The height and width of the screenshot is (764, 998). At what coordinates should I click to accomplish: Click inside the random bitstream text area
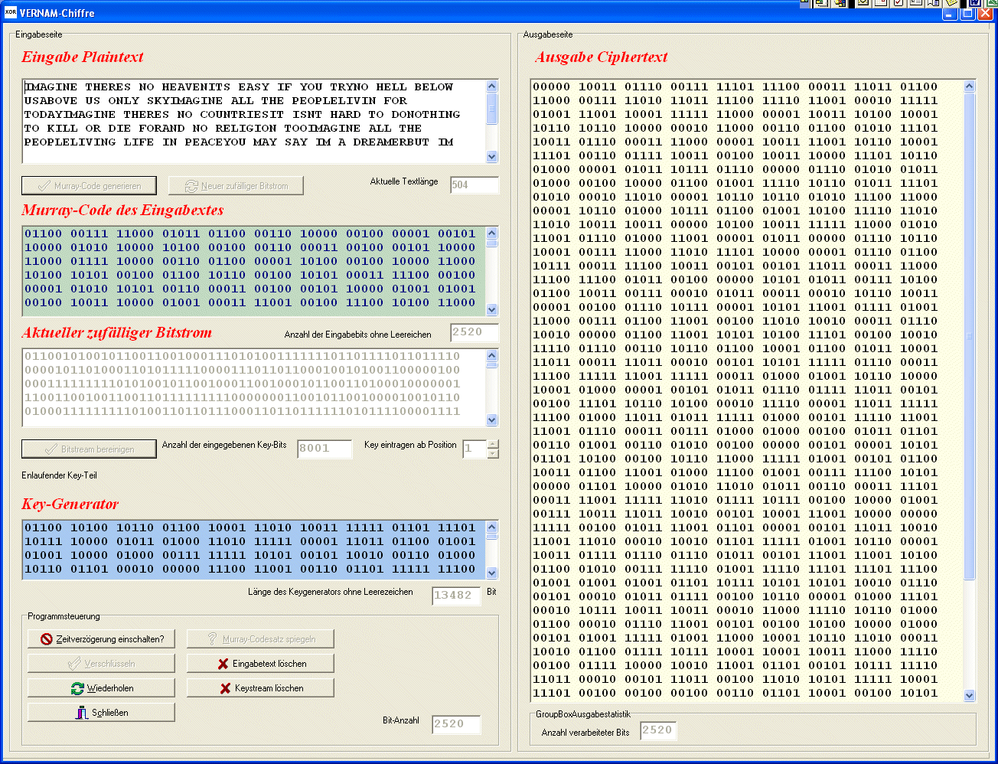(254, 387)
